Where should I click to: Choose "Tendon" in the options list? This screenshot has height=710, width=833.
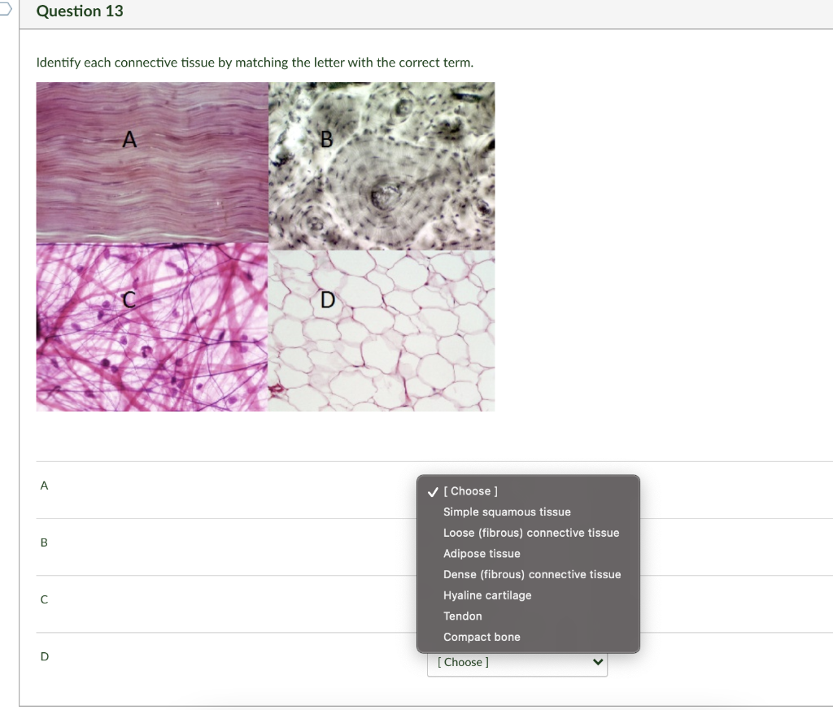[x=463, y=616]
